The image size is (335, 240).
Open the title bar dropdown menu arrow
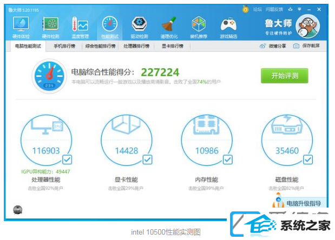click(x=299, y=9)
